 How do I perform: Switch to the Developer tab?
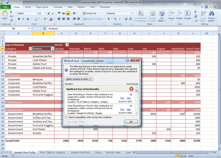(x=105, y=7)
